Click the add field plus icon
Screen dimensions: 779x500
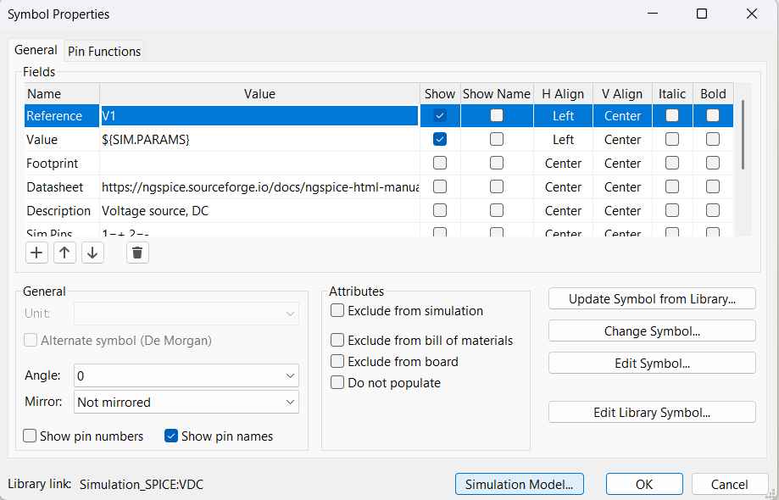pos(36,252)
